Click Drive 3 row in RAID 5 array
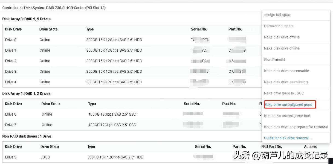 tap(11, 72)
